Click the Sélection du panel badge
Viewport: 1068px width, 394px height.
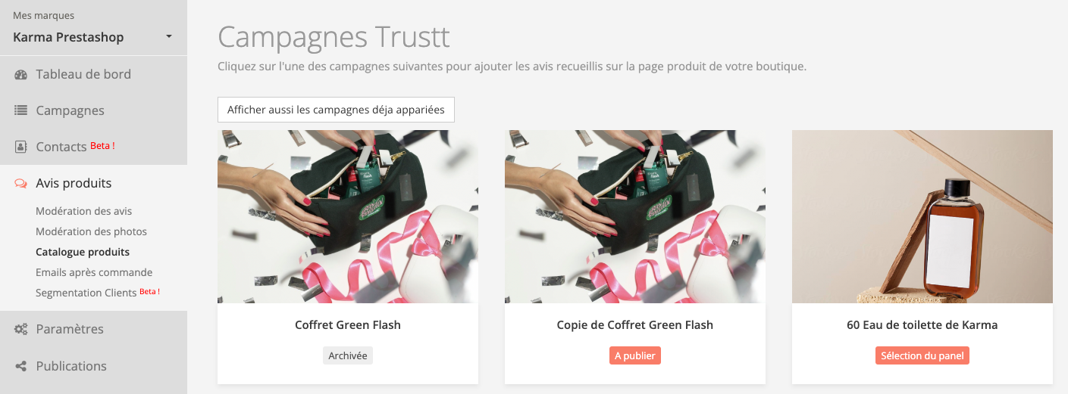(922, 355)
